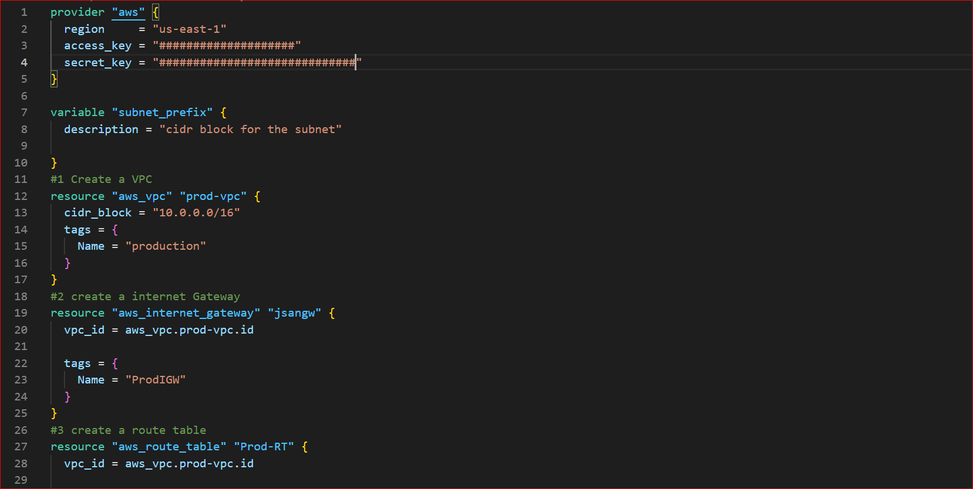Click the tags keyword on line 14

78,229
